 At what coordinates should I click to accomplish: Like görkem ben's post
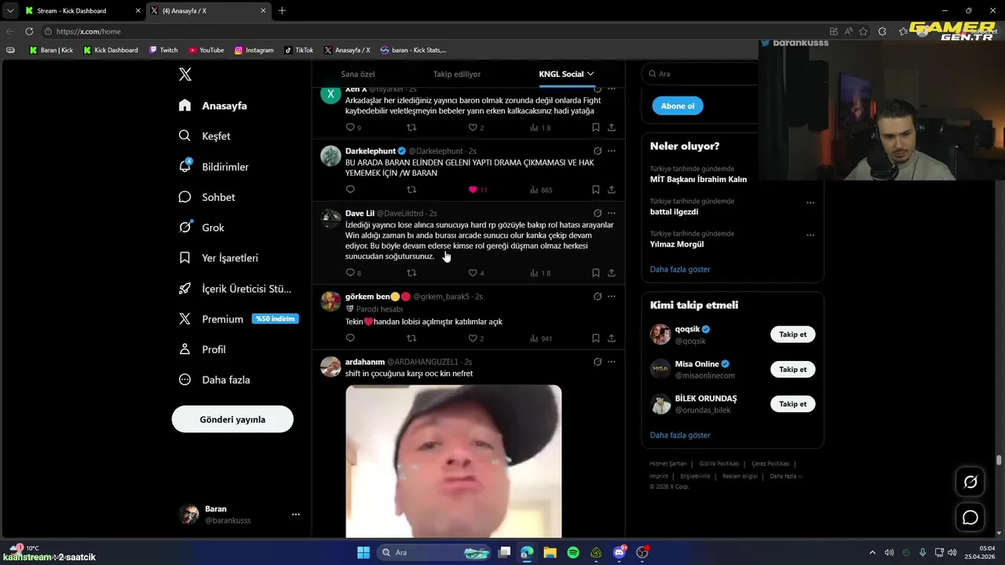(x=473, y=338)
